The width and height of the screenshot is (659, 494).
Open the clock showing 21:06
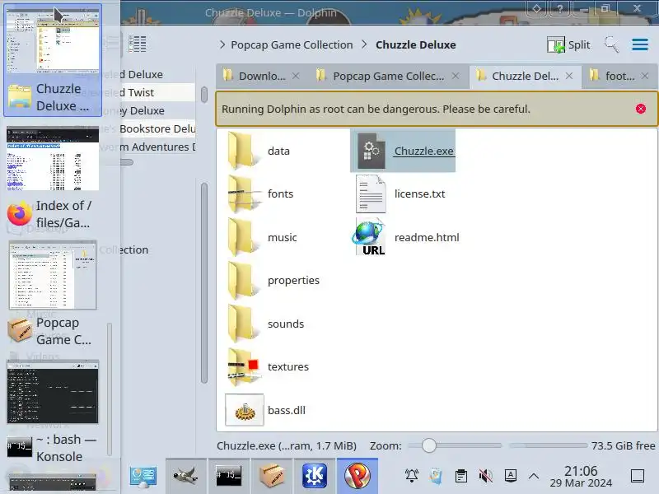pyautogui.click(x=581, y=477)
